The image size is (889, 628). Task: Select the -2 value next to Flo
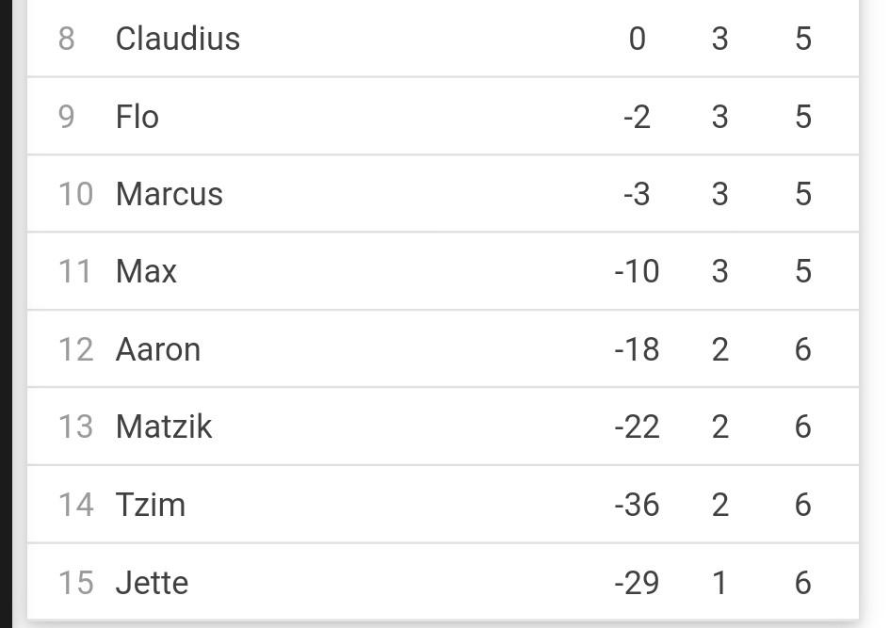[x=637, y=116]
